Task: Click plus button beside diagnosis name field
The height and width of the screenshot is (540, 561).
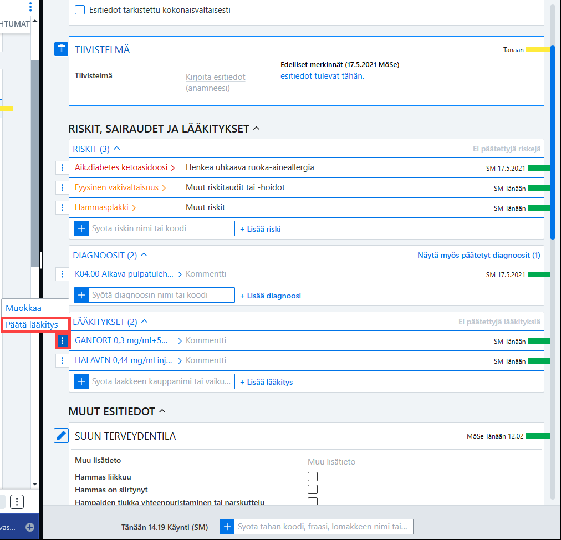Action: [81, 295]
